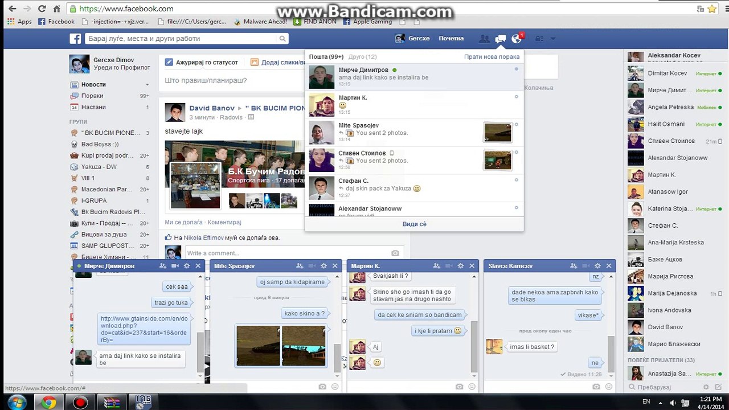729x410 pixels.
Task: Click the Write a comment field
Action: pos(286,253)
